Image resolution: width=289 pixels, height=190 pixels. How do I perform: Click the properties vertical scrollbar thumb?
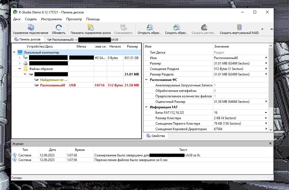coord(271,78)
